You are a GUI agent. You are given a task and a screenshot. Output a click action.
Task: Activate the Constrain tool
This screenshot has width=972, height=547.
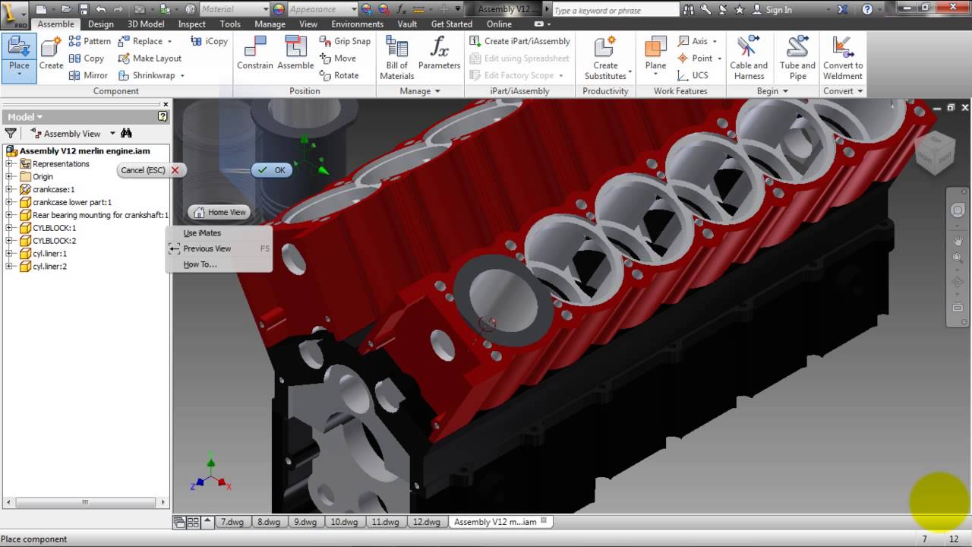[x=254, y=53]
